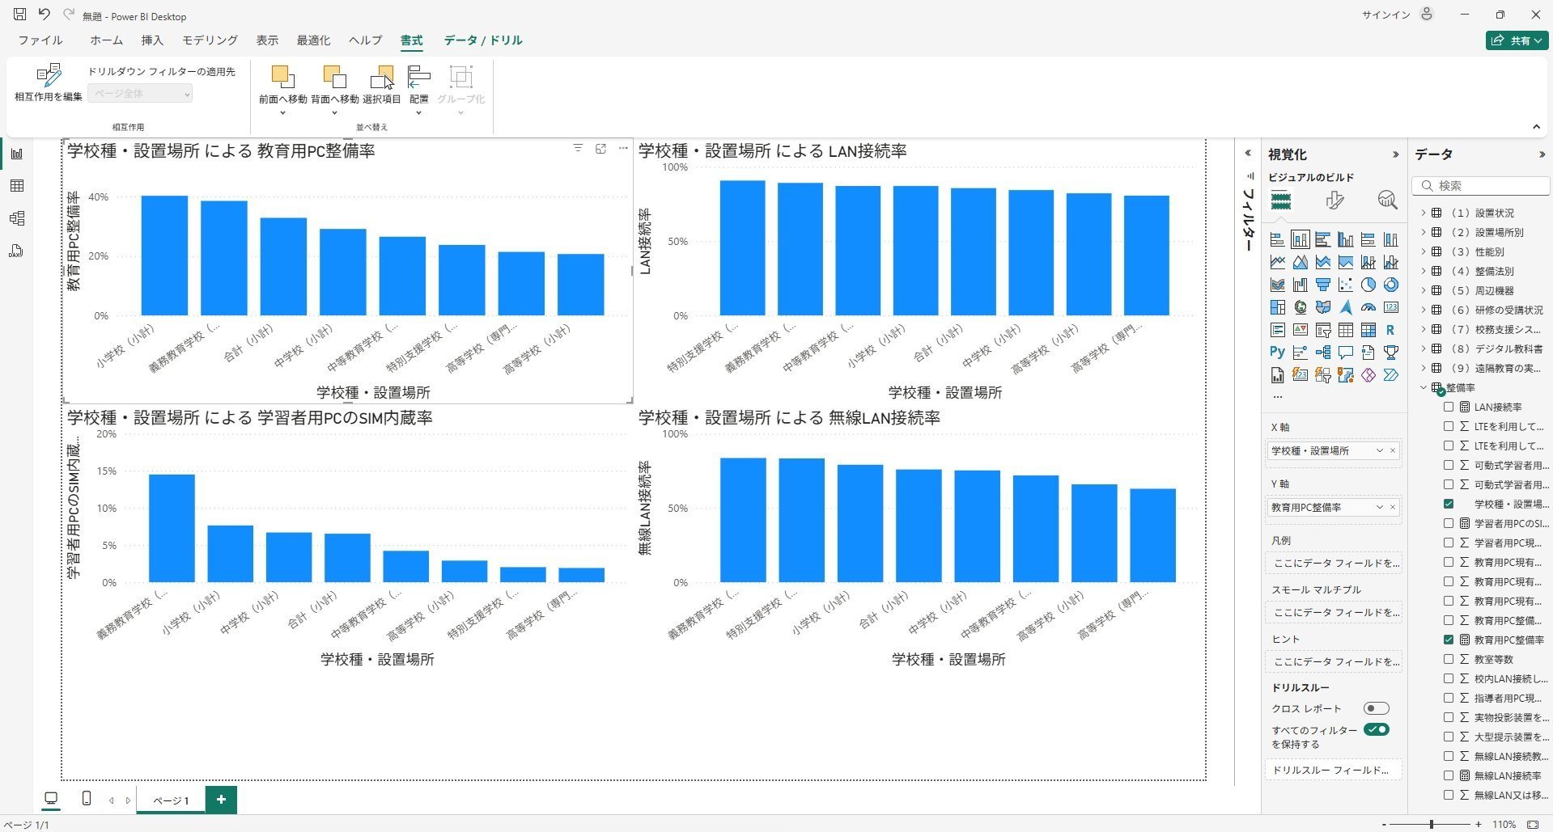The height and width of the screenshot is (832, 1553).
Task: Add a new page with plus button
Action: coord(221,800)
